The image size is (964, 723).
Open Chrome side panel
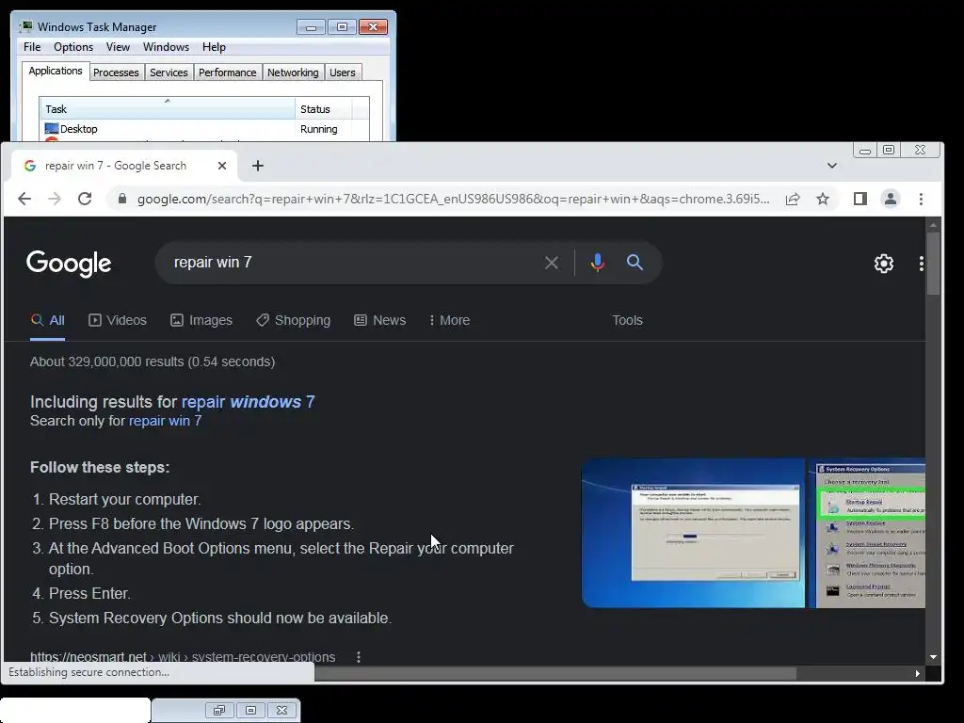point(860,199)
